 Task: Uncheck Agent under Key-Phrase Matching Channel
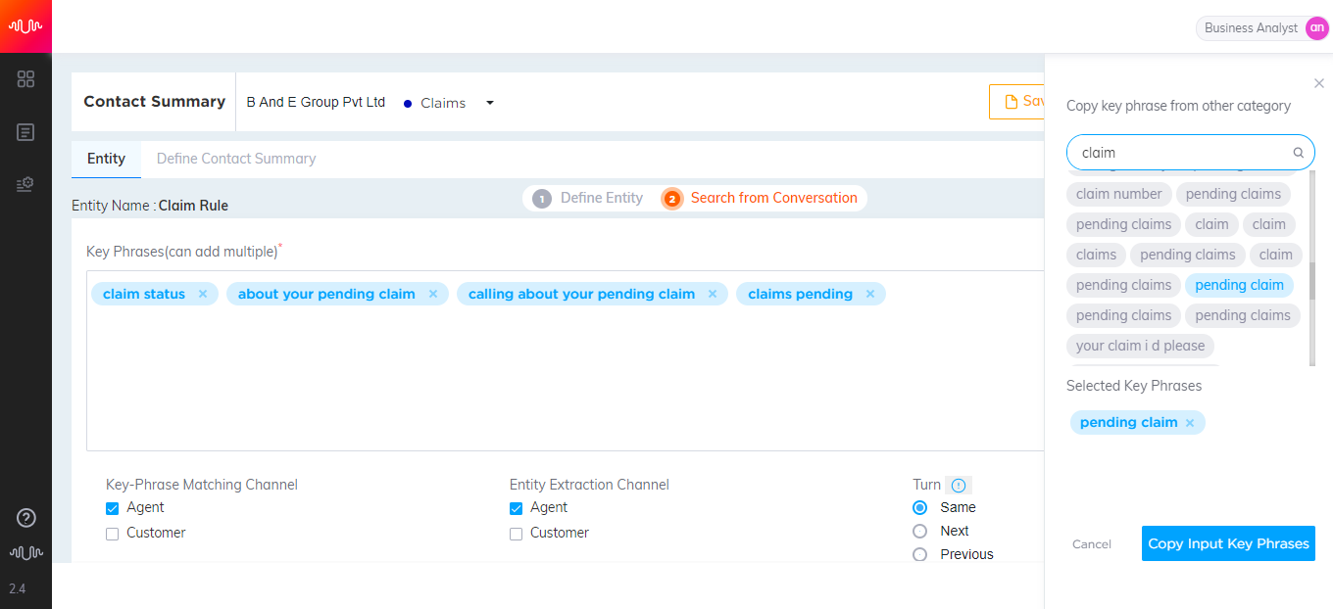[x=113, y=508]
